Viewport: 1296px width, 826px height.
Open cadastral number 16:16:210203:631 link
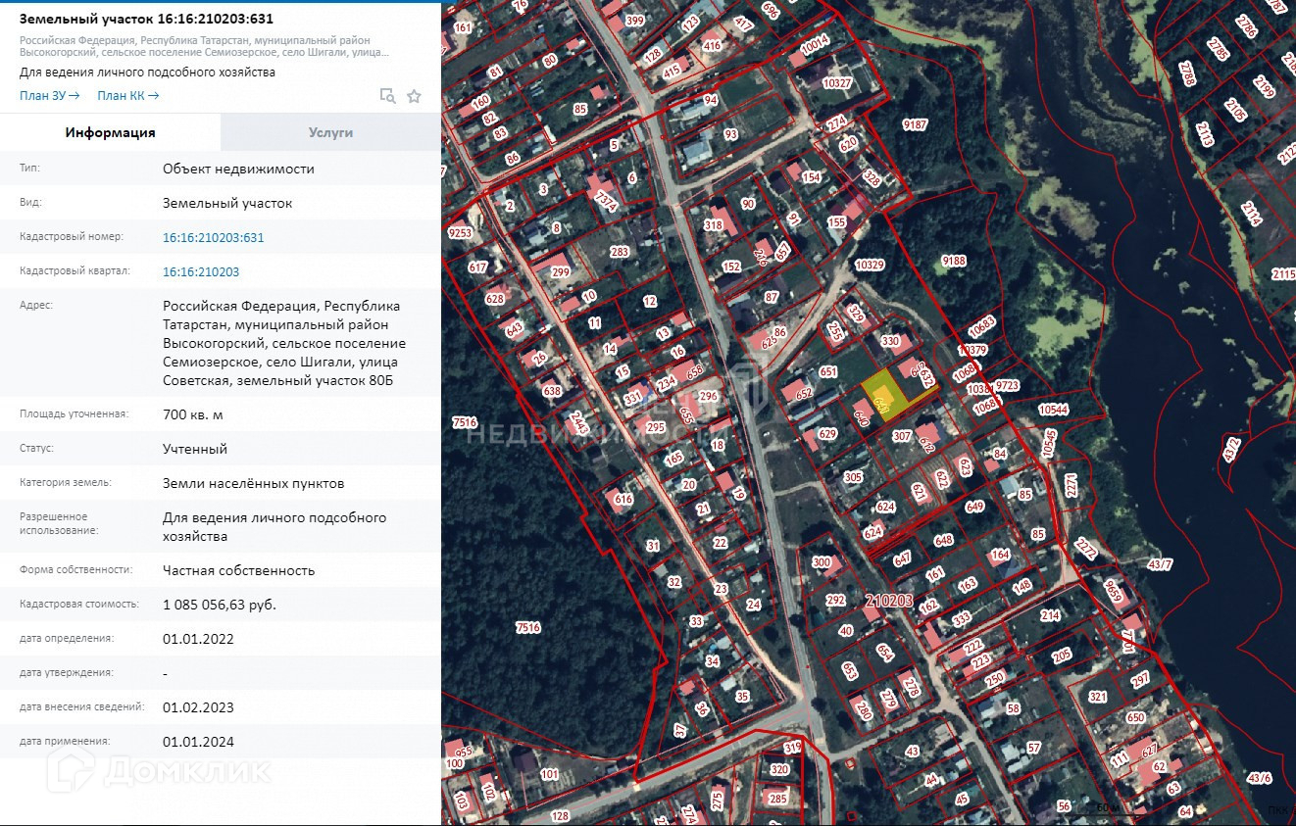pyautogui.click(x=213, y=237)
